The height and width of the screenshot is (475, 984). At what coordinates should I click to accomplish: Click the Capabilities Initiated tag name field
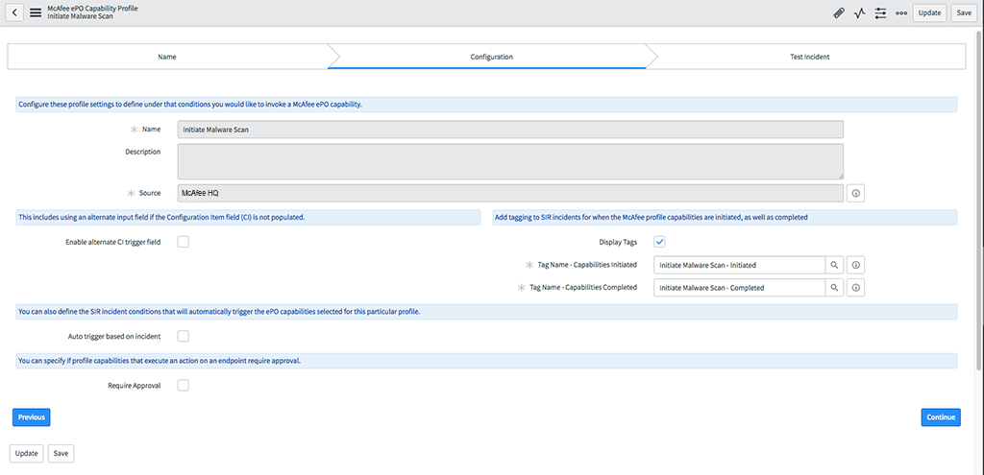[739, 265]
